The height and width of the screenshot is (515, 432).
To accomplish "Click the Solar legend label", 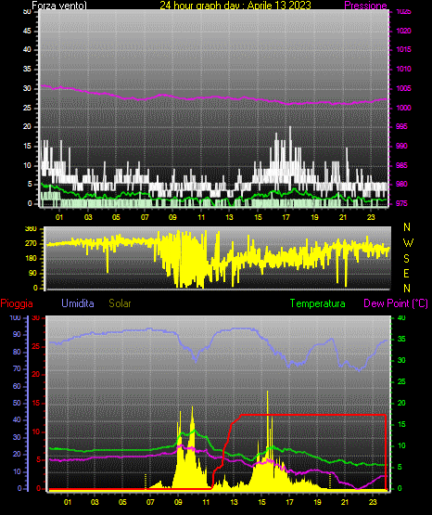I will tap(120, 303).
